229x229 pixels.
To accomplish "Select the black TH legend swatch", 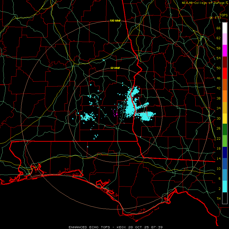I will [x=225, y=198].
